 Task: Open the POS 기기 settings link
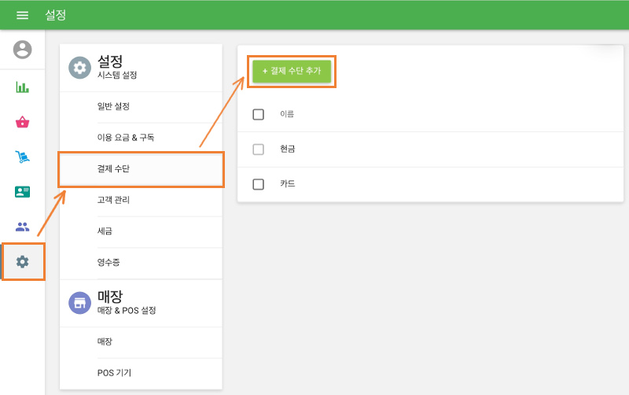tap(115, 372)
